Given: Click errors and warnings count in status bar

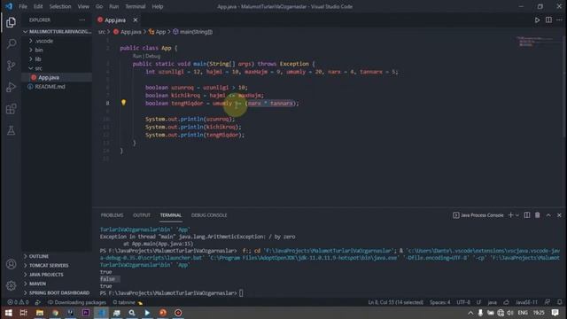Looking at the screenshot, I should [x=18, y=302].
